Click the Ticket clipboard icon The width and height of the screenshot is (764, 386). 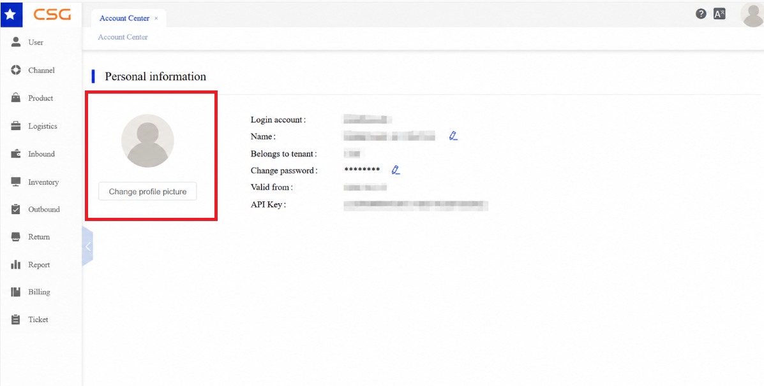(x=15, y=319)
